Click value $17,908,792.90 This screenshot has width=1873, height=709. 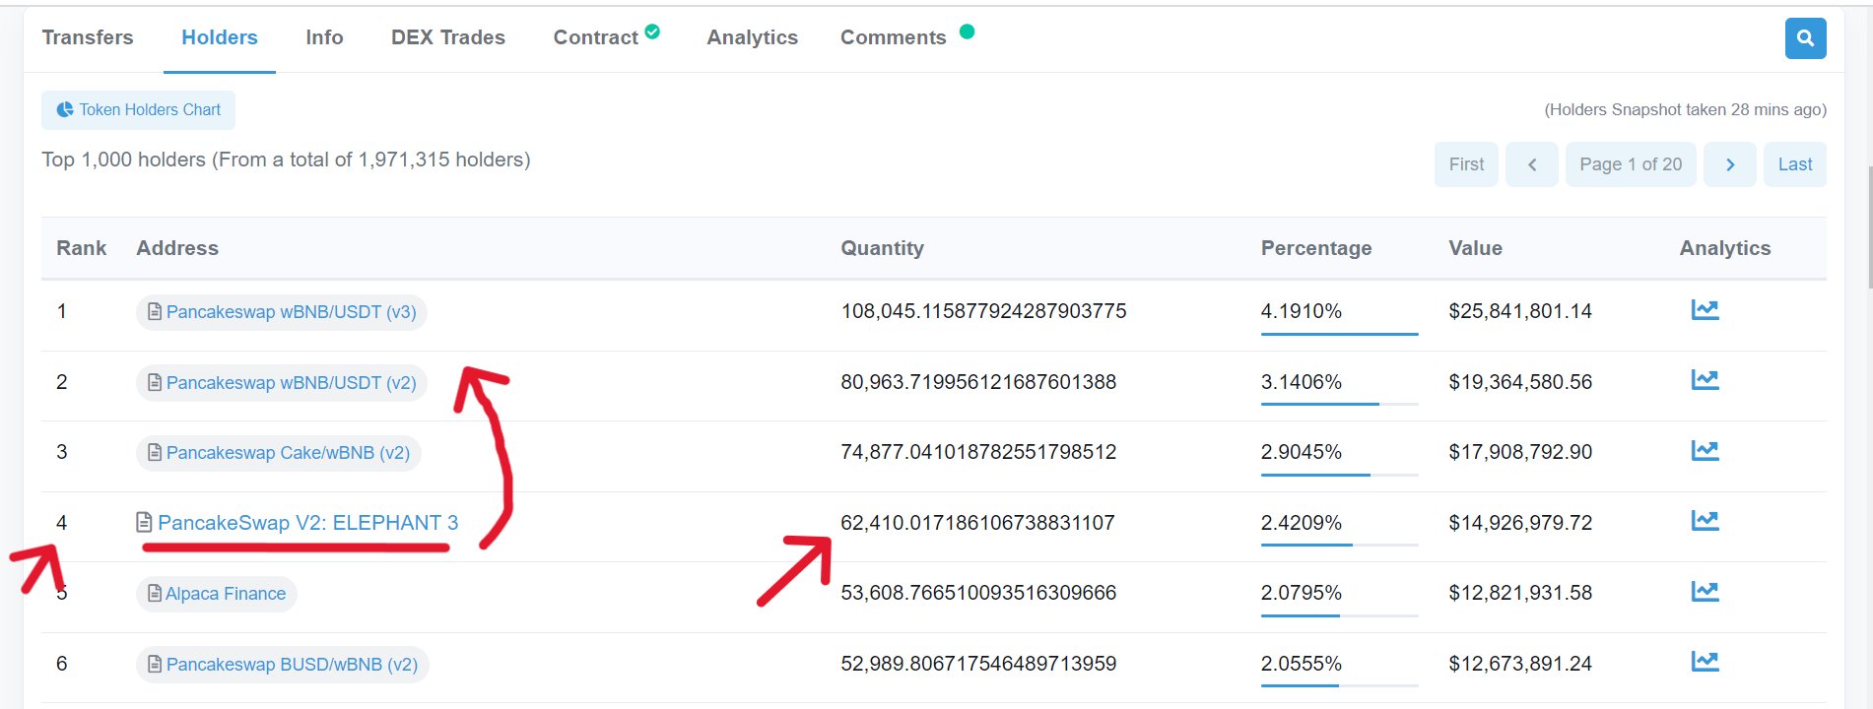pos(1520,452)
